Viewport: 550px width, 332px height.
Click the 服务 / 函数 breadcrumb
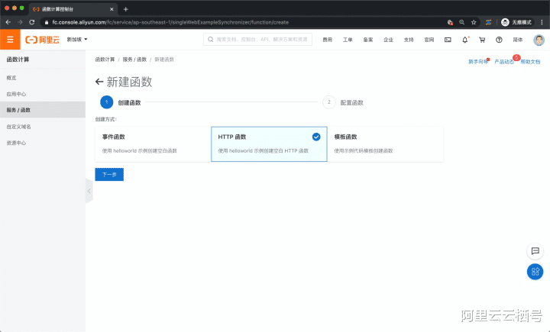[134, 60]
